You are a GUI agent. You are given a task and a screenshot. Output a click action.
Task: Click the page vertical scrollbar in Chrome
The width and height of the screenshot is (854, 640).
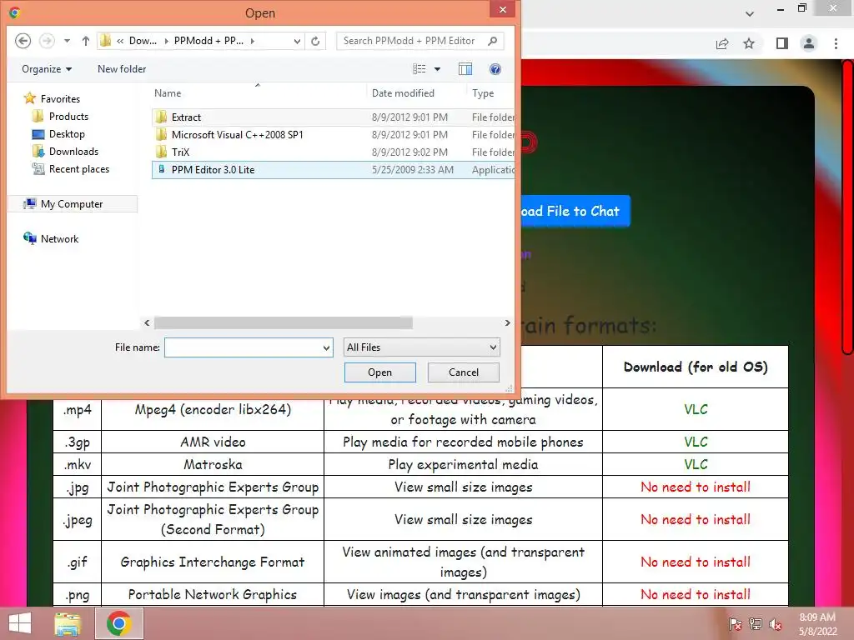pyautogui.click(x=847, y=207)
